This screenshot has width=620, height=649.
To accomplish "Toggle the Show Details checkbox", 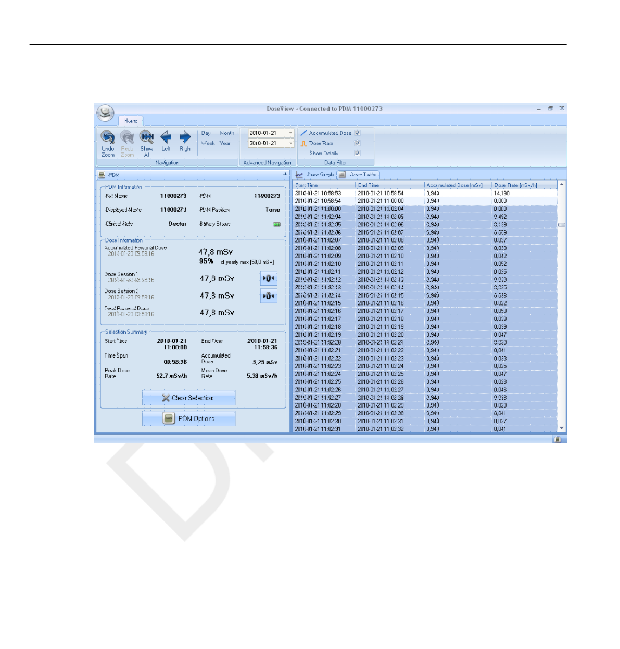I will 358,153.
